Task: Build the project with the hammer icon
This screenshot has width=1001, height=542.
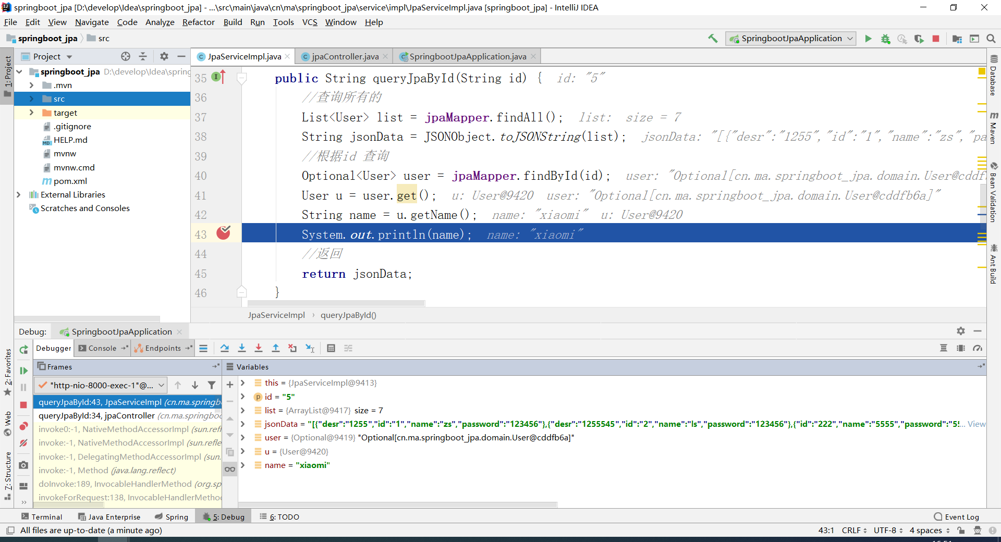Action: [x=713, y=39]
